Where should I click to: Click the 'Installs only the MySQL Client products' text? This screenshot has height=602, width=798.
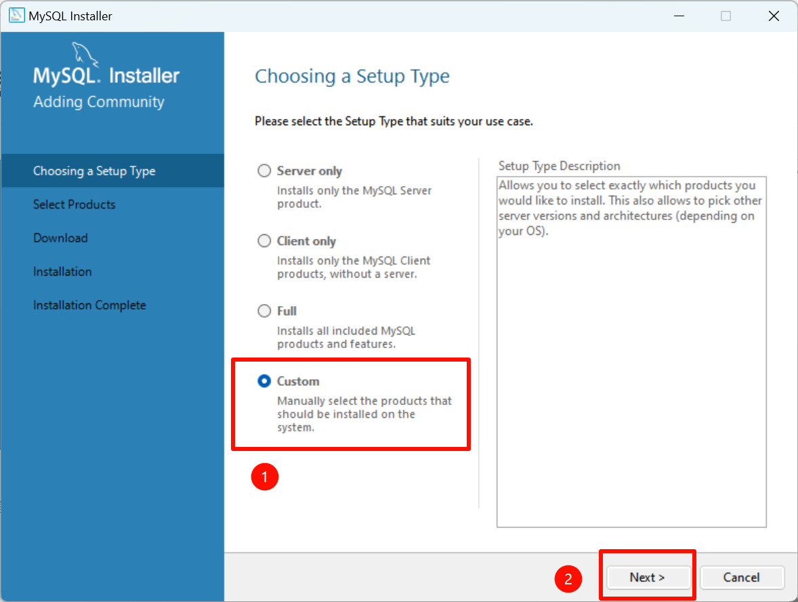[354, 267]
